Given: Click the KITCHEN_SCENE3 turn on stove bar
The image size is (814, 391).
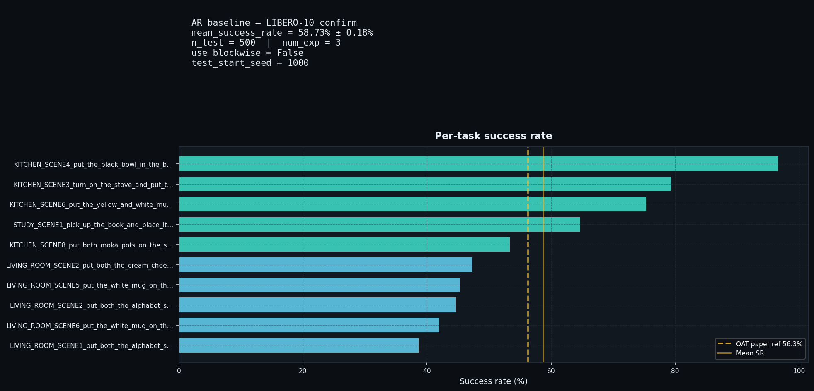Looking at the screenshot, I should pos(425,184).
